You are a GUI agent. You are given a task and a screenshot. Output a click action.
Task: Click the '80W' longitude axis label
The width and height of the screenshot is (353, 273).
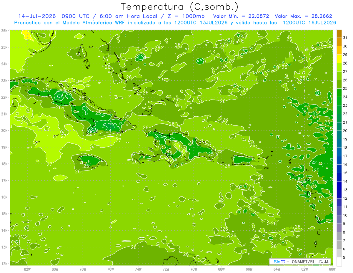[55, 269]
